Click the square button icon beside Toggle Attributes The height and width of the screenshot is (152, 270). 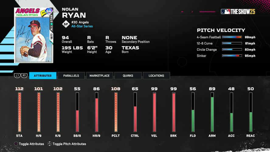[16, 144]
